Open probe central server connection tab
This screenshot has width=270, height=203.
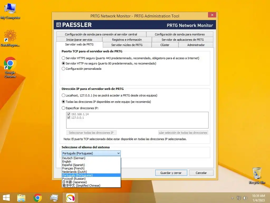[101, 34]
